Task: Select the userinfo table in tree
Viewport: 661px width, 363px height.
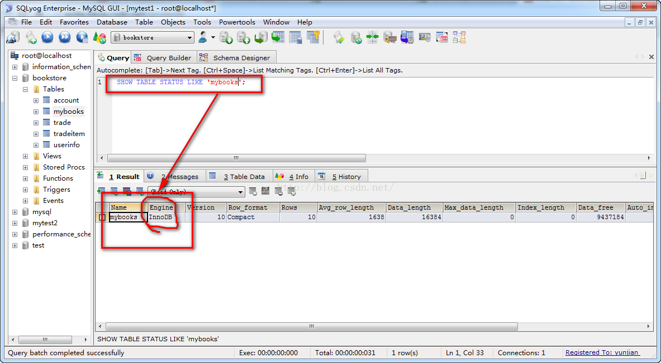Action: [x=66, y=144]
